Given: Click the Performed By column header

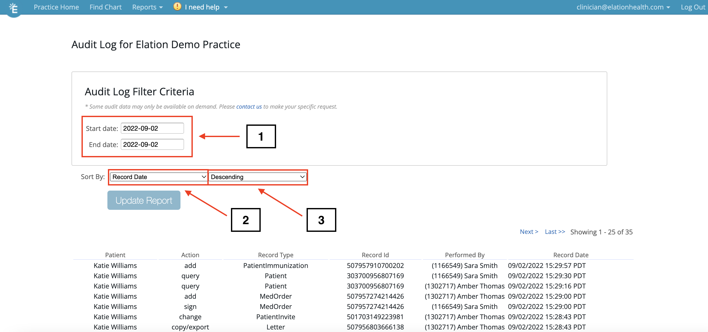Looking at the screenshot, I should [x=465, y=255].
